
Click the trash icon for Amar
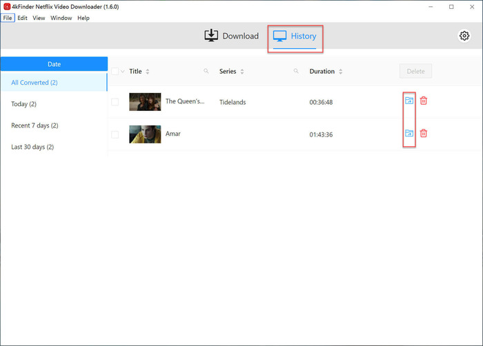pyautogui.click(x=424, y=134)
